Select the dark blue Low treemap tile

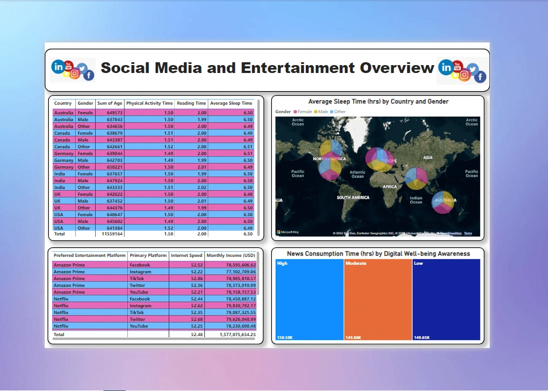446,299
